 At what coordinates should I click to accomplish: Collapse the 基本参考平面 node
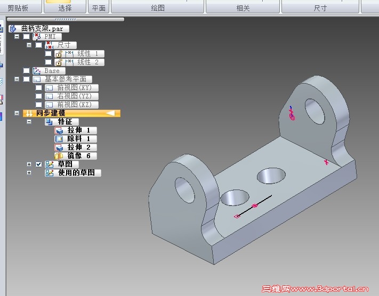[x=17, y=79]
